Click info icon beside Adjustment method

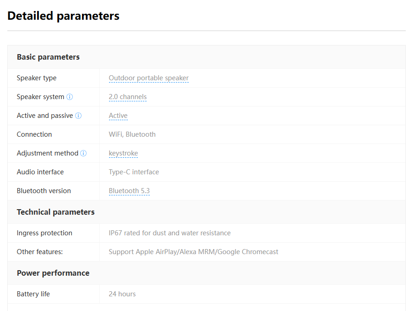83,153
